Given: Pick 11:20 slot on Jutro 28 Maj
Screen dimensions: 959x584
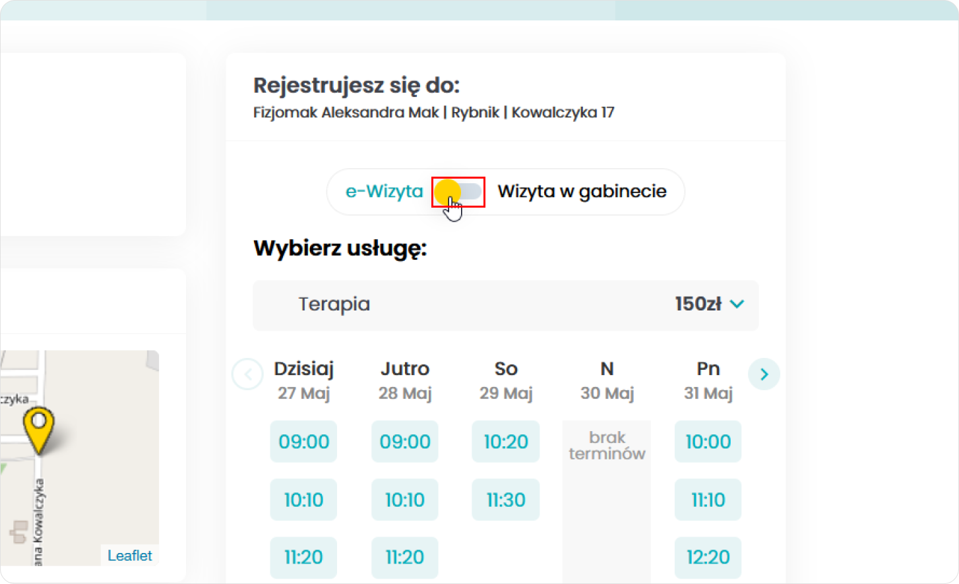Looking at the screenshot, I should click(405, 558).
